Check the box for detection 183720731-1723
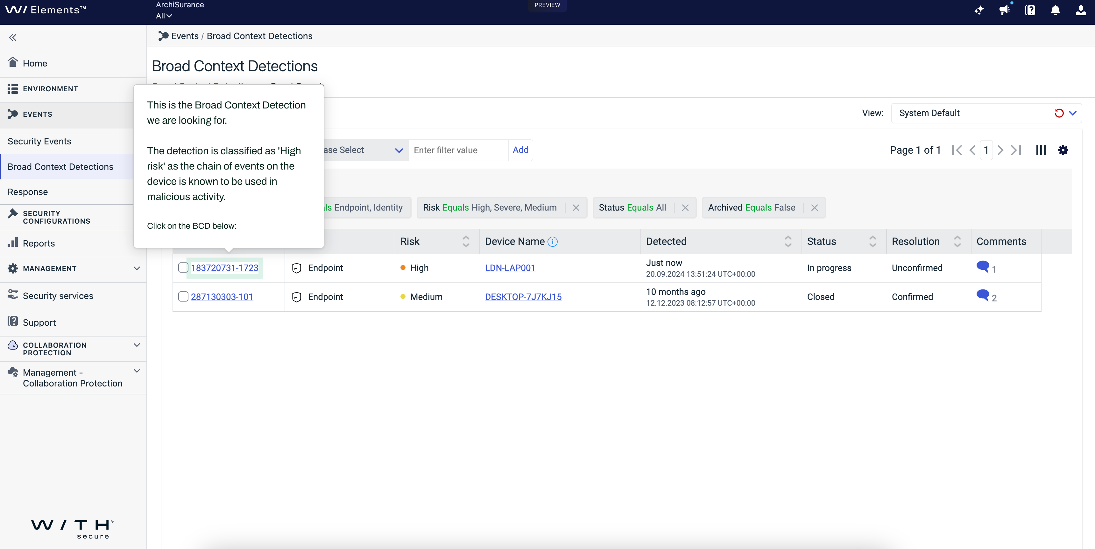Screen dimensions: 1095x549 (x=183, y=267)
